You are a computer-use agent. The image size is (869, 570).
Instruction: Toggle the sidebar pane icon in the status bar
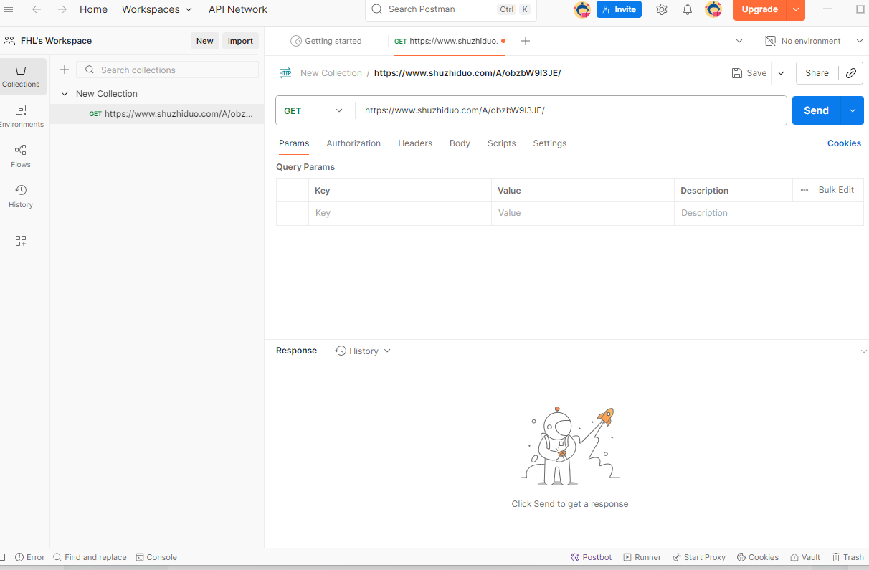tap(3, 557)
